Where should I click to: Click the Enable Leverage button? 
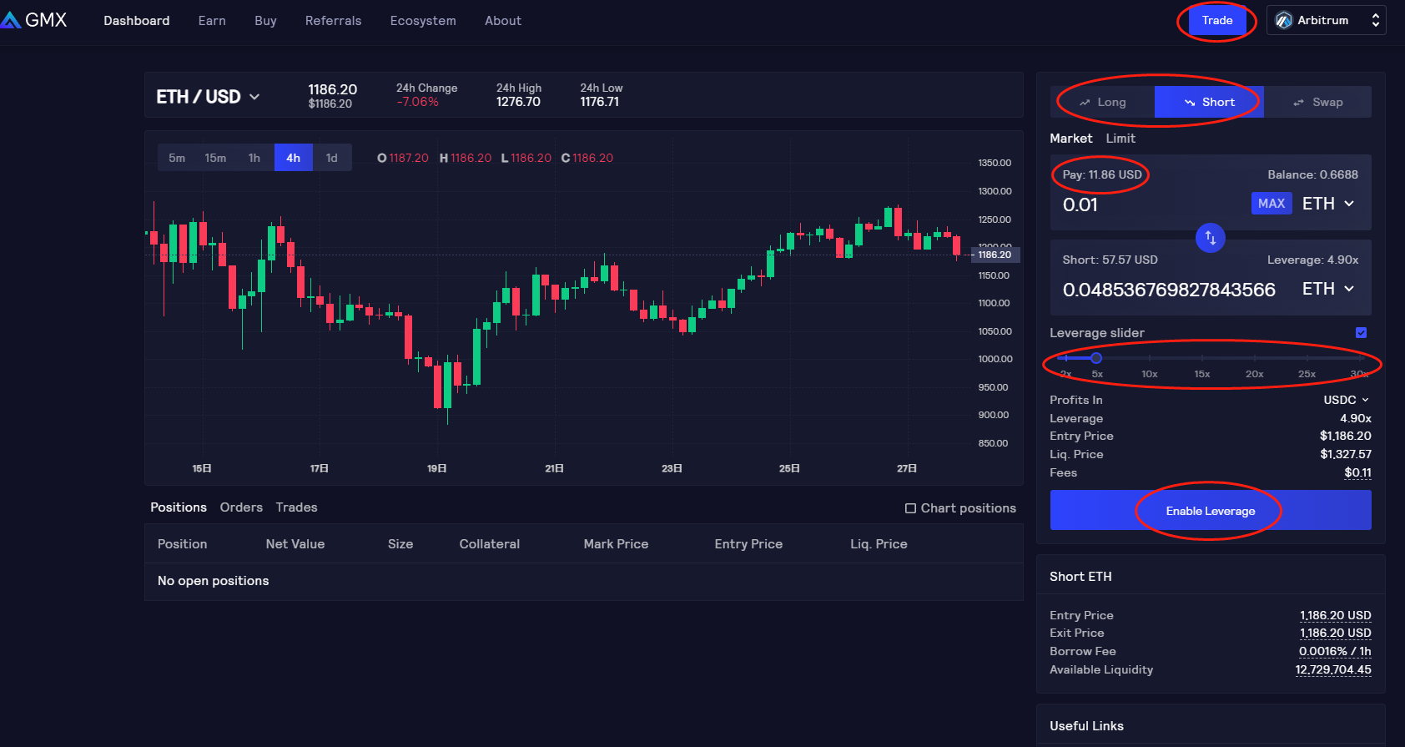(1210, 510)
